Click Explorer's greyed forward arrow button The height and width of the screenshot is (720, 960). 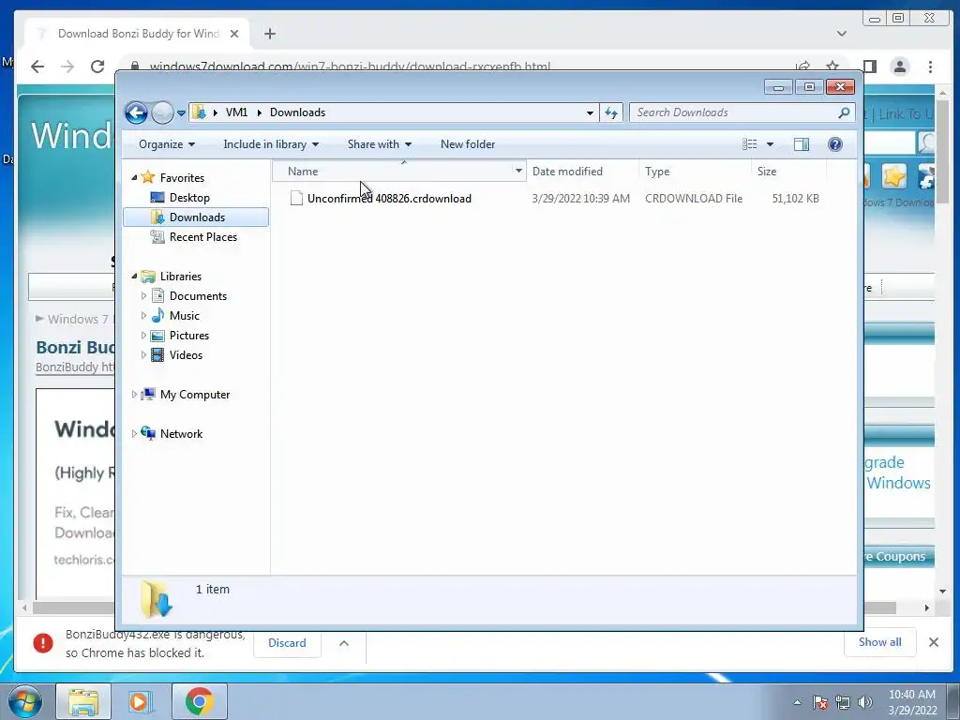pos(162,112)
